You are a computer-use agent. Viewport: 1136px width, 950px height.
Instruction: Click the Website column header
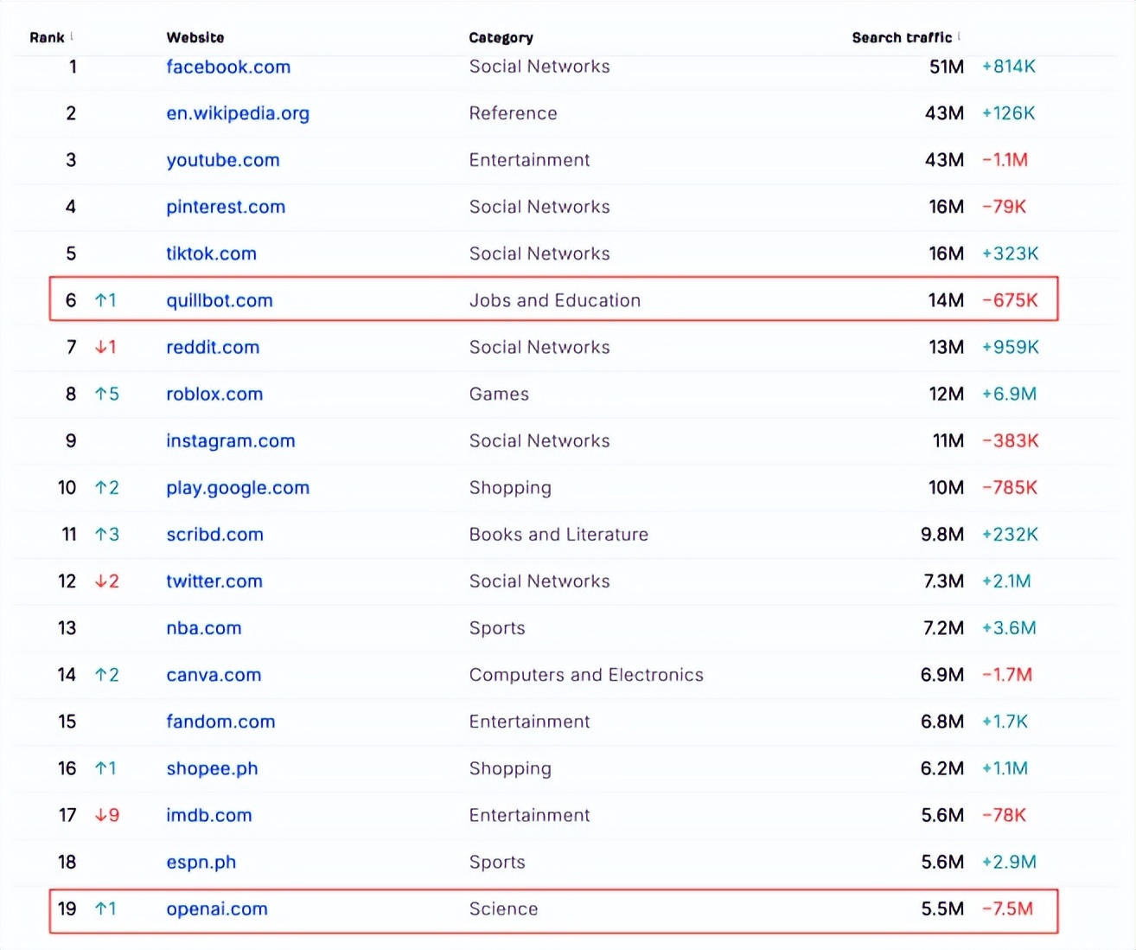[195, 37]
